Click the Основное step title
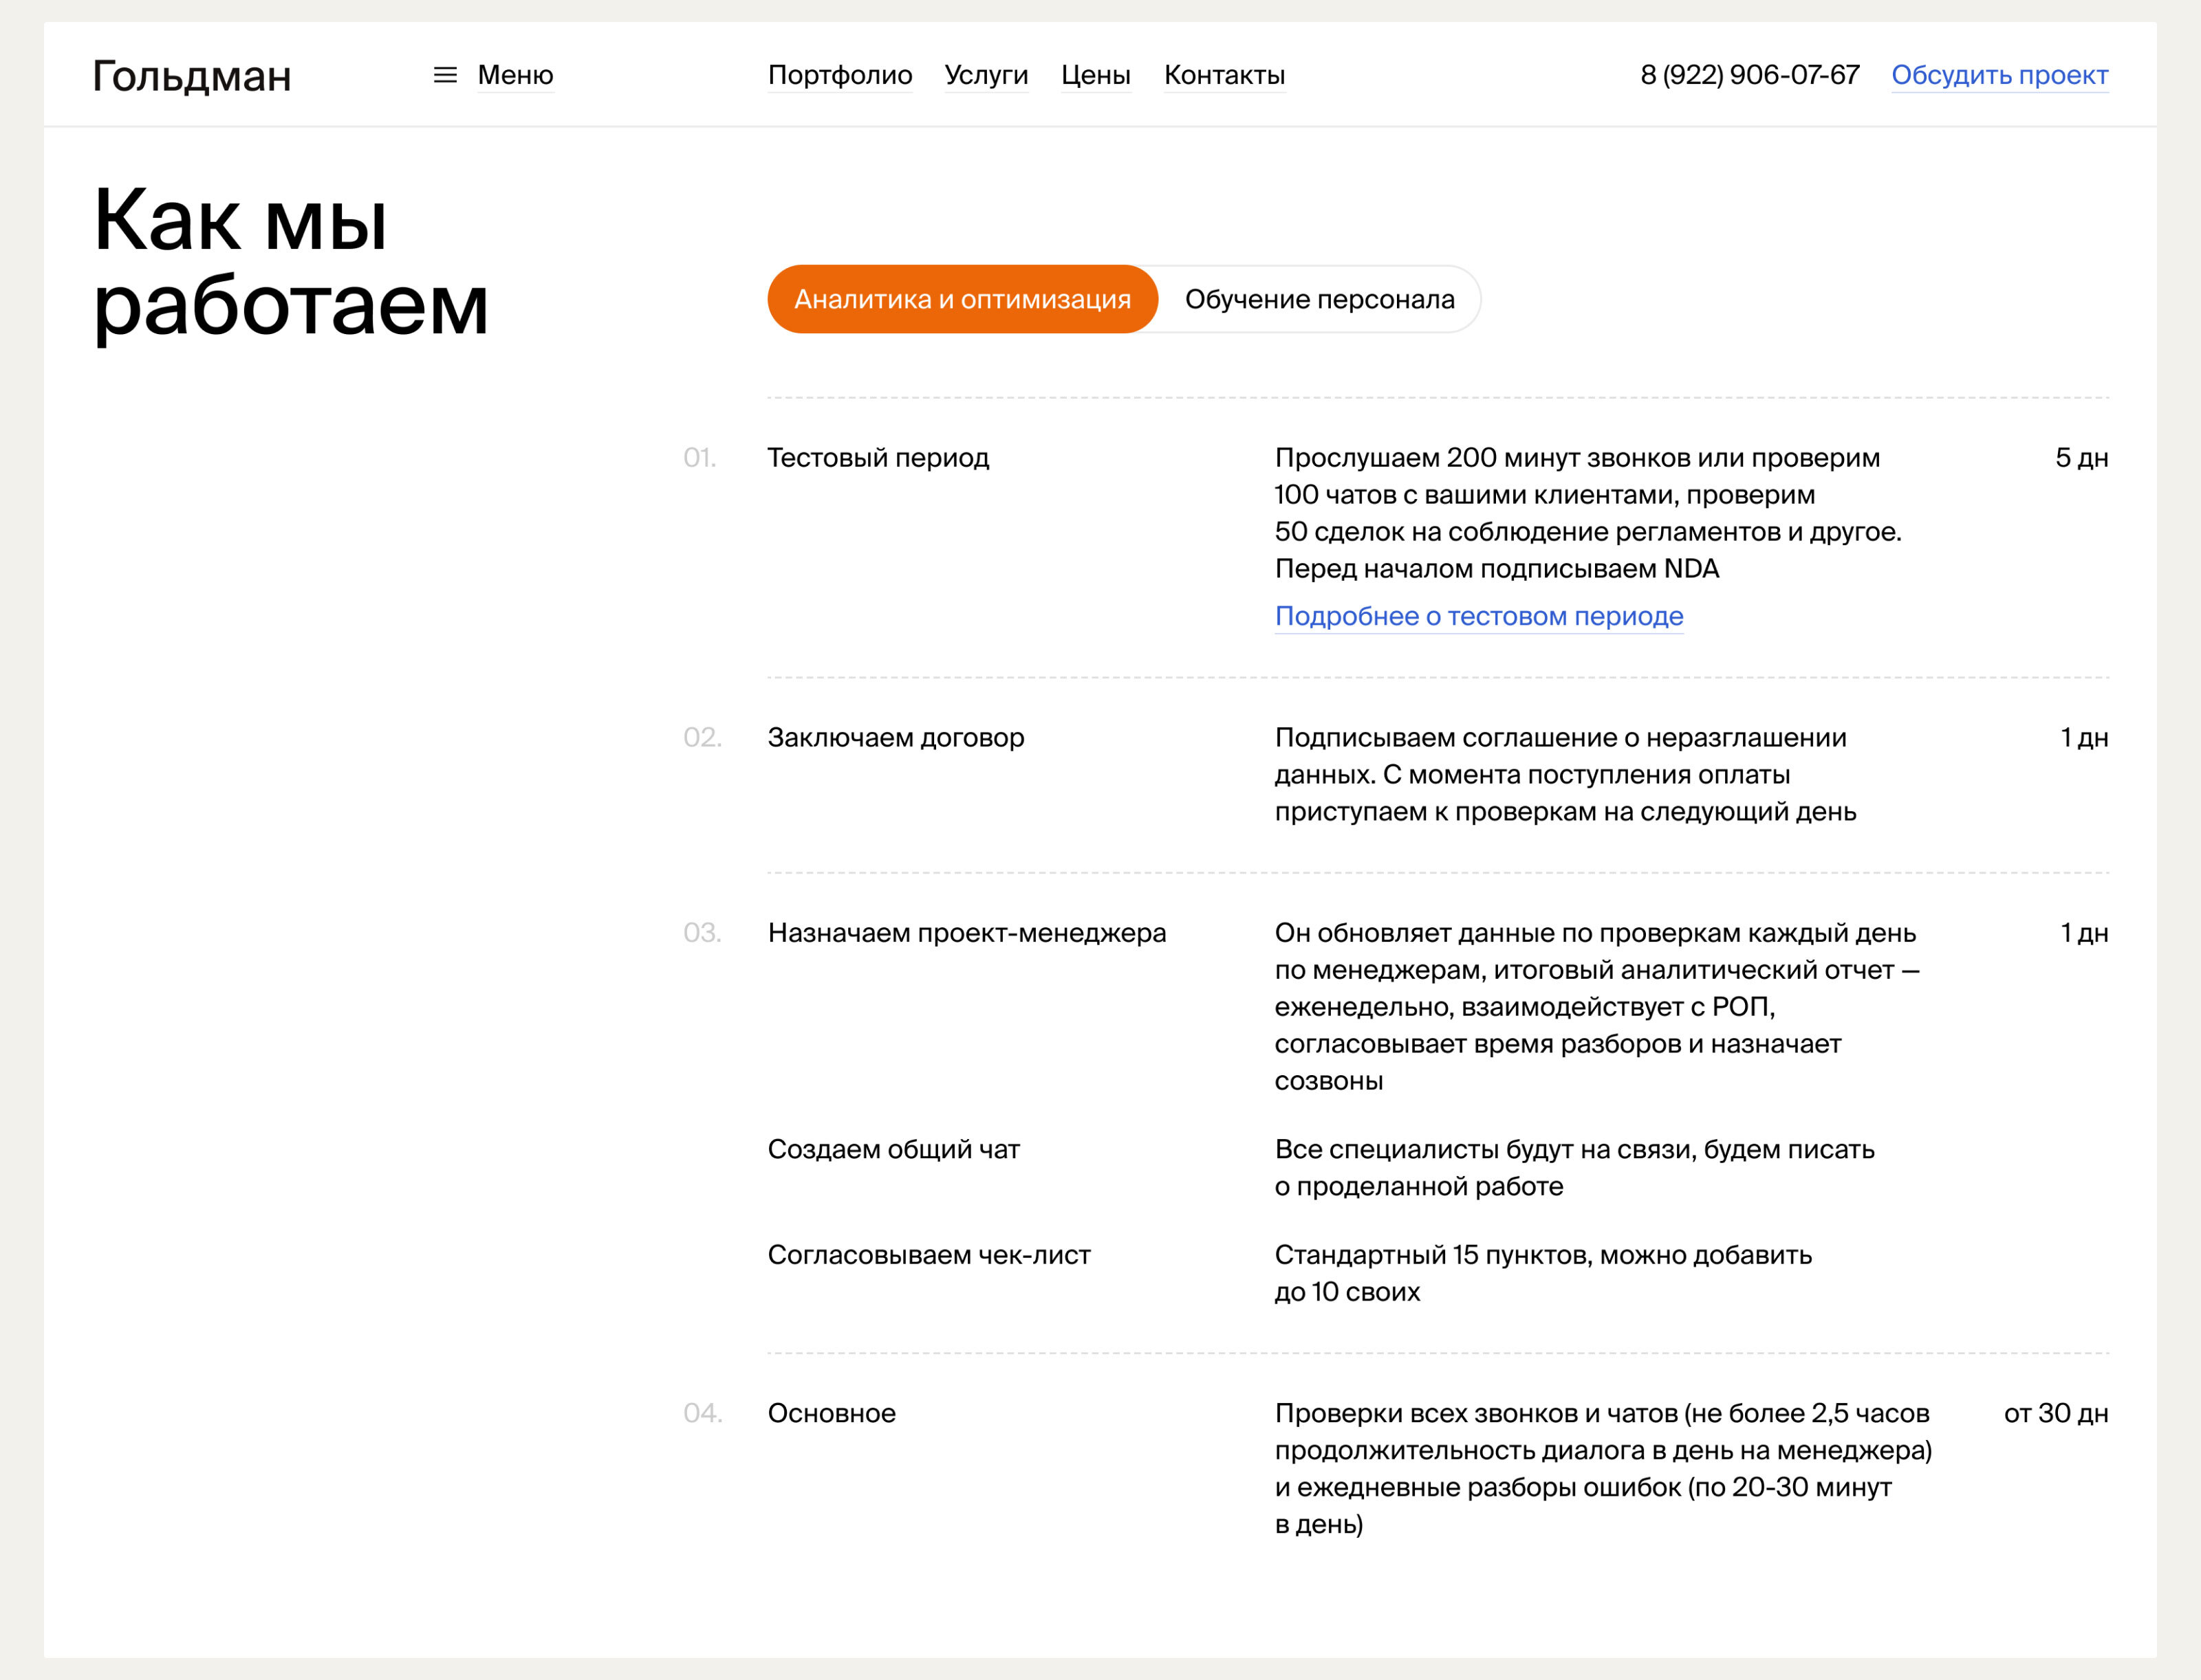This screenshot has width=2201, height=1680. (832, 1414)
